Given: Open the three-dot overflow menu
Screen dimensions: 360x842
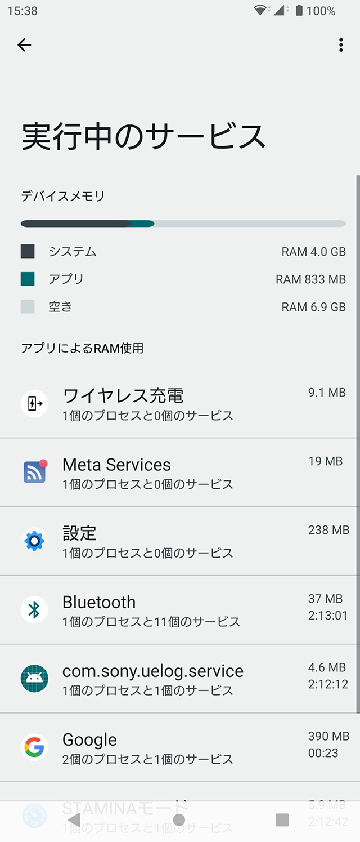Looking at the screenshot, I should [x=341, y=45].
